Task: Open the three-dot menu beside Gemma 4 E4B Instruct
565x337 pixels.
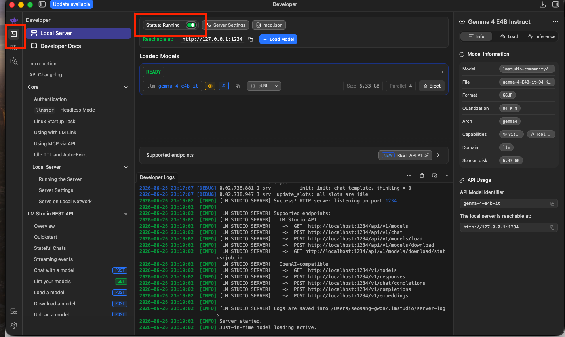Action: [x=555, y=22]
